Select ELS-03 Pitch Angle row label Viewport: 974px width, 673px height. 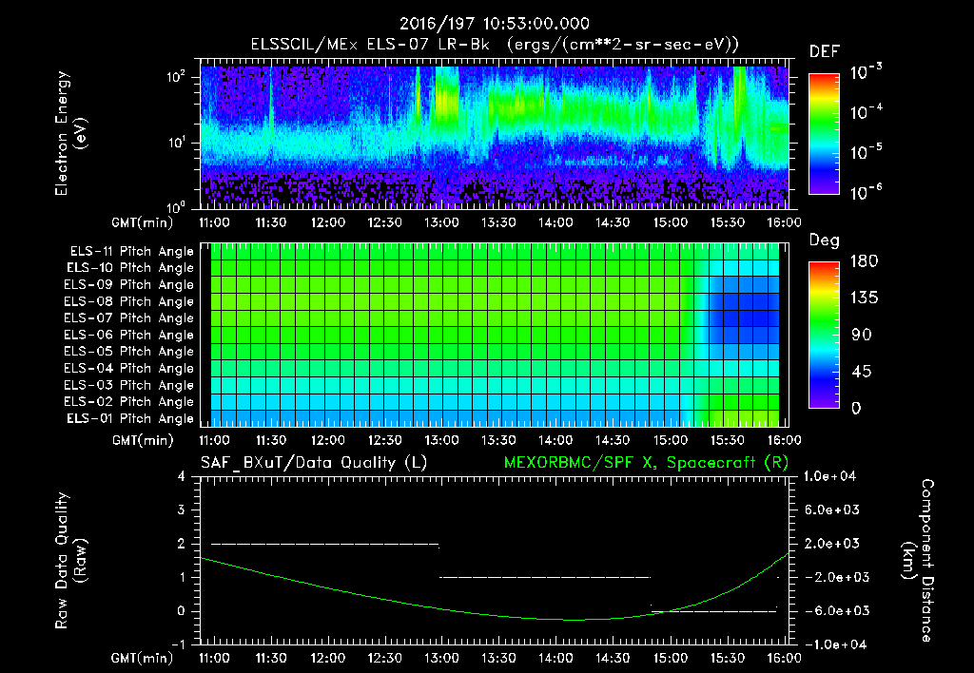(128, 385)
